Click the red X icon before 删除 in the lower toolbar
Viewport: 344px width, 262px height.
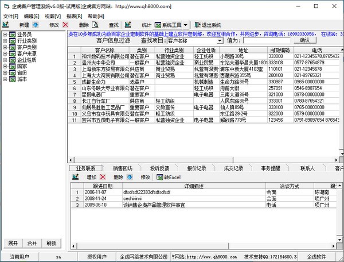(103, 177)
